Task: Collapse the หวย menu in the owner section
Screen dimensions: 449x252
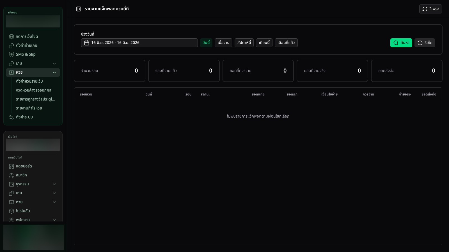Action: [x=54, y=73]
